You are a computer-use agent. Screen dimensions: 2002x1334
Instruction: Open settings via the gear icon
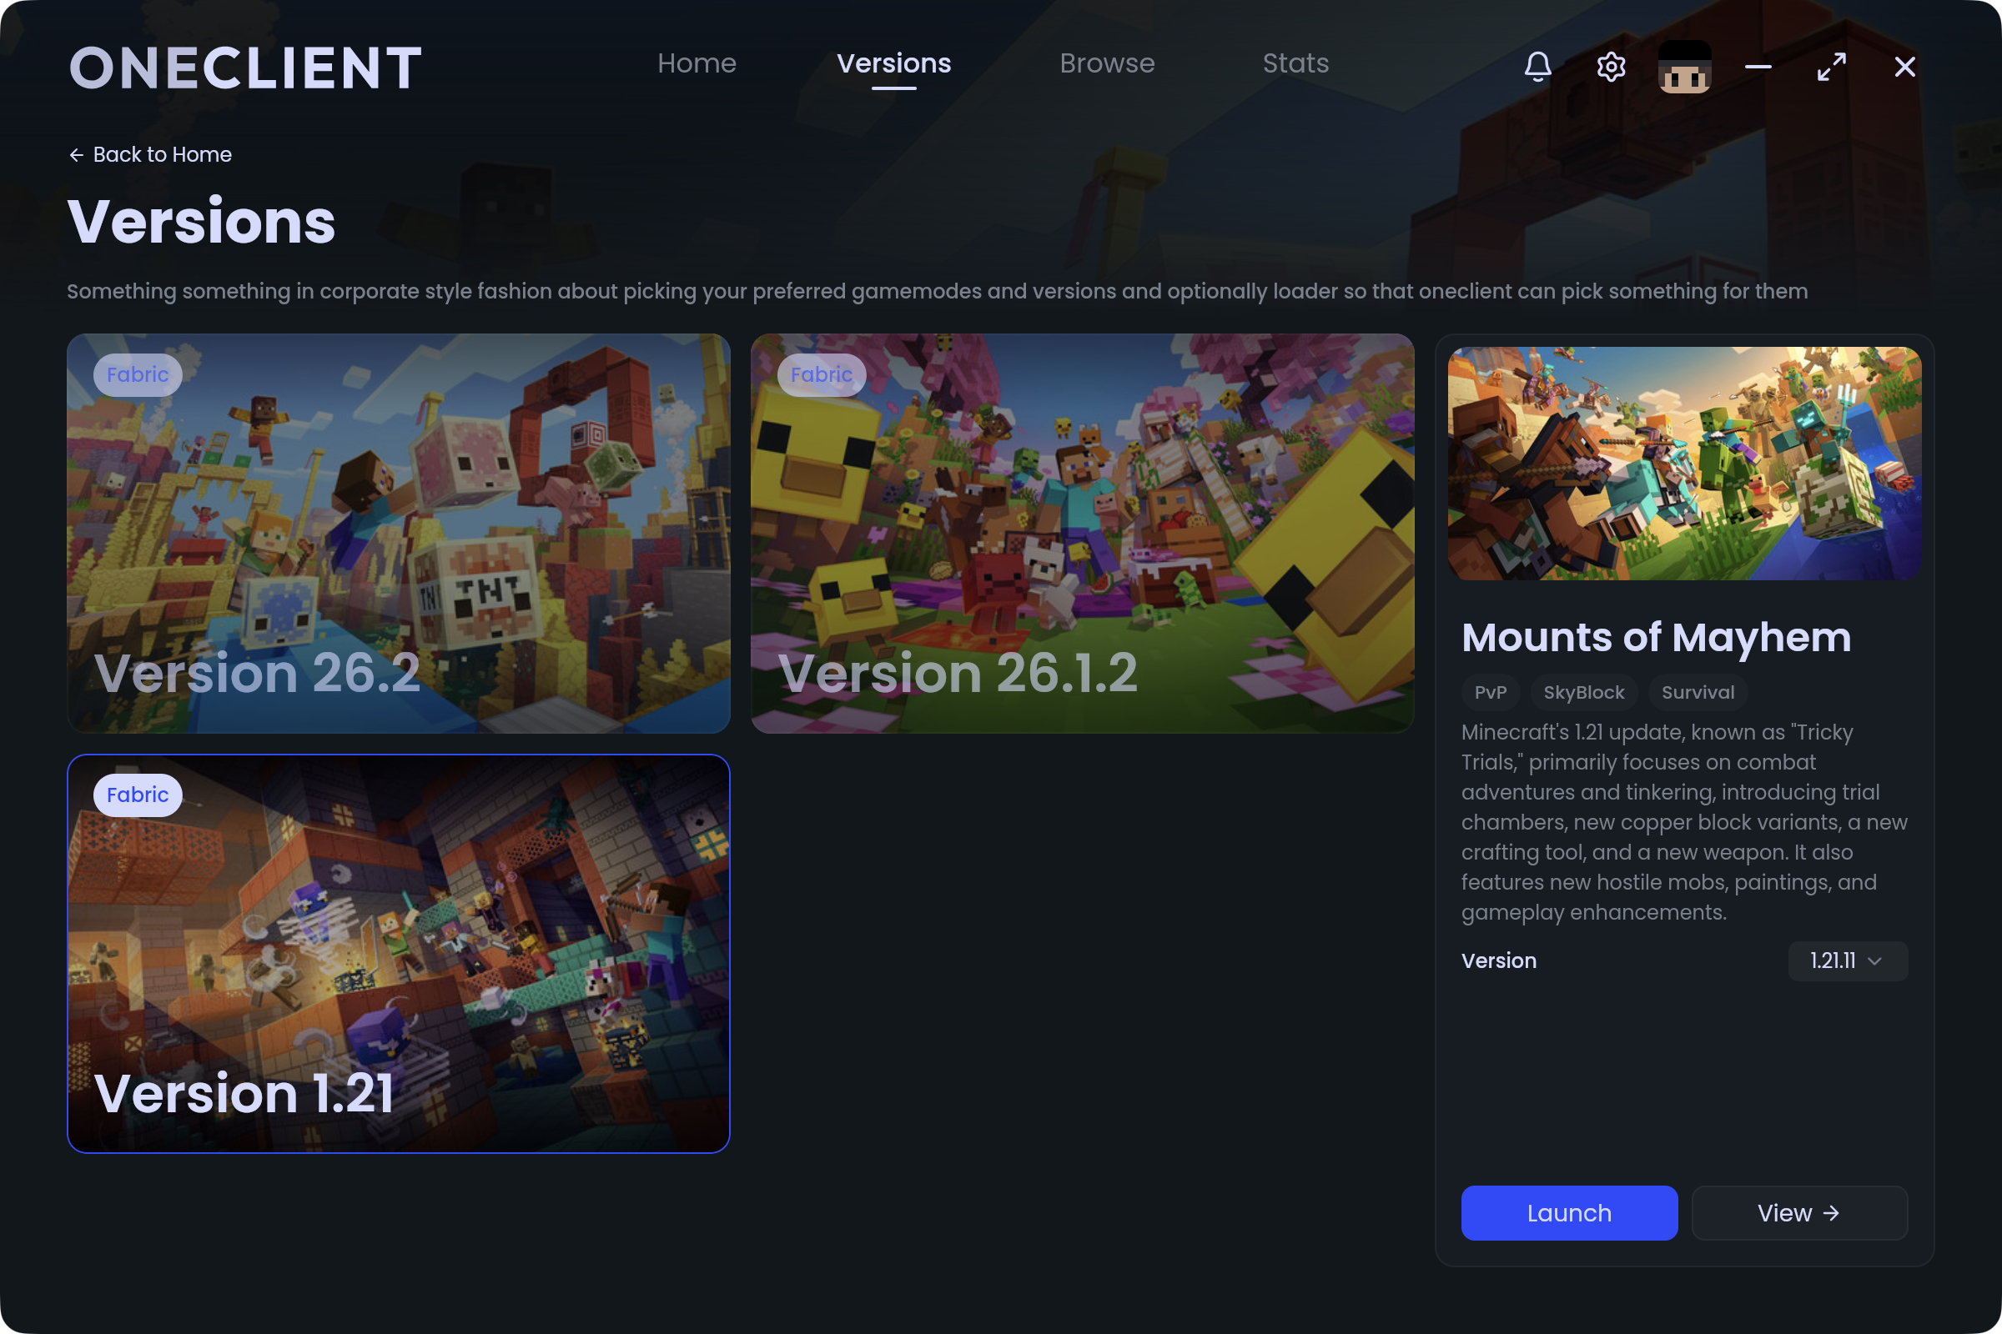pyautogui.click(x=1611, y=67)
